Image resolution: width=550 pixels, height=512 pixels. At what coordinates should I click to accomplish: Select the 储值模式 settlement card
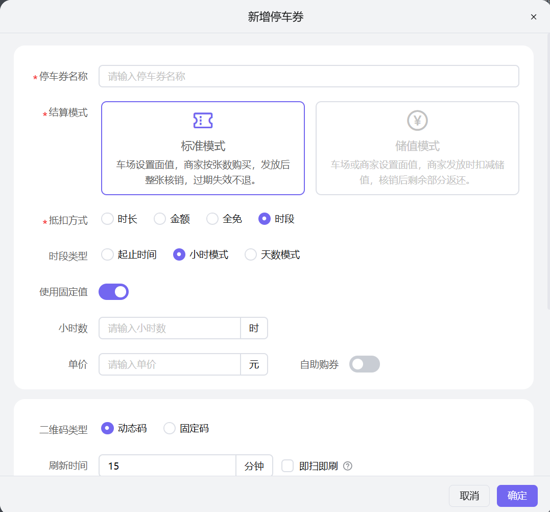point(417,148)
